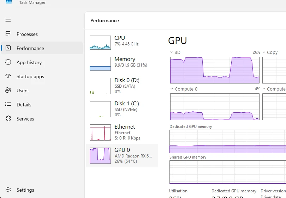Click the App history clock icon

(8, 62)
